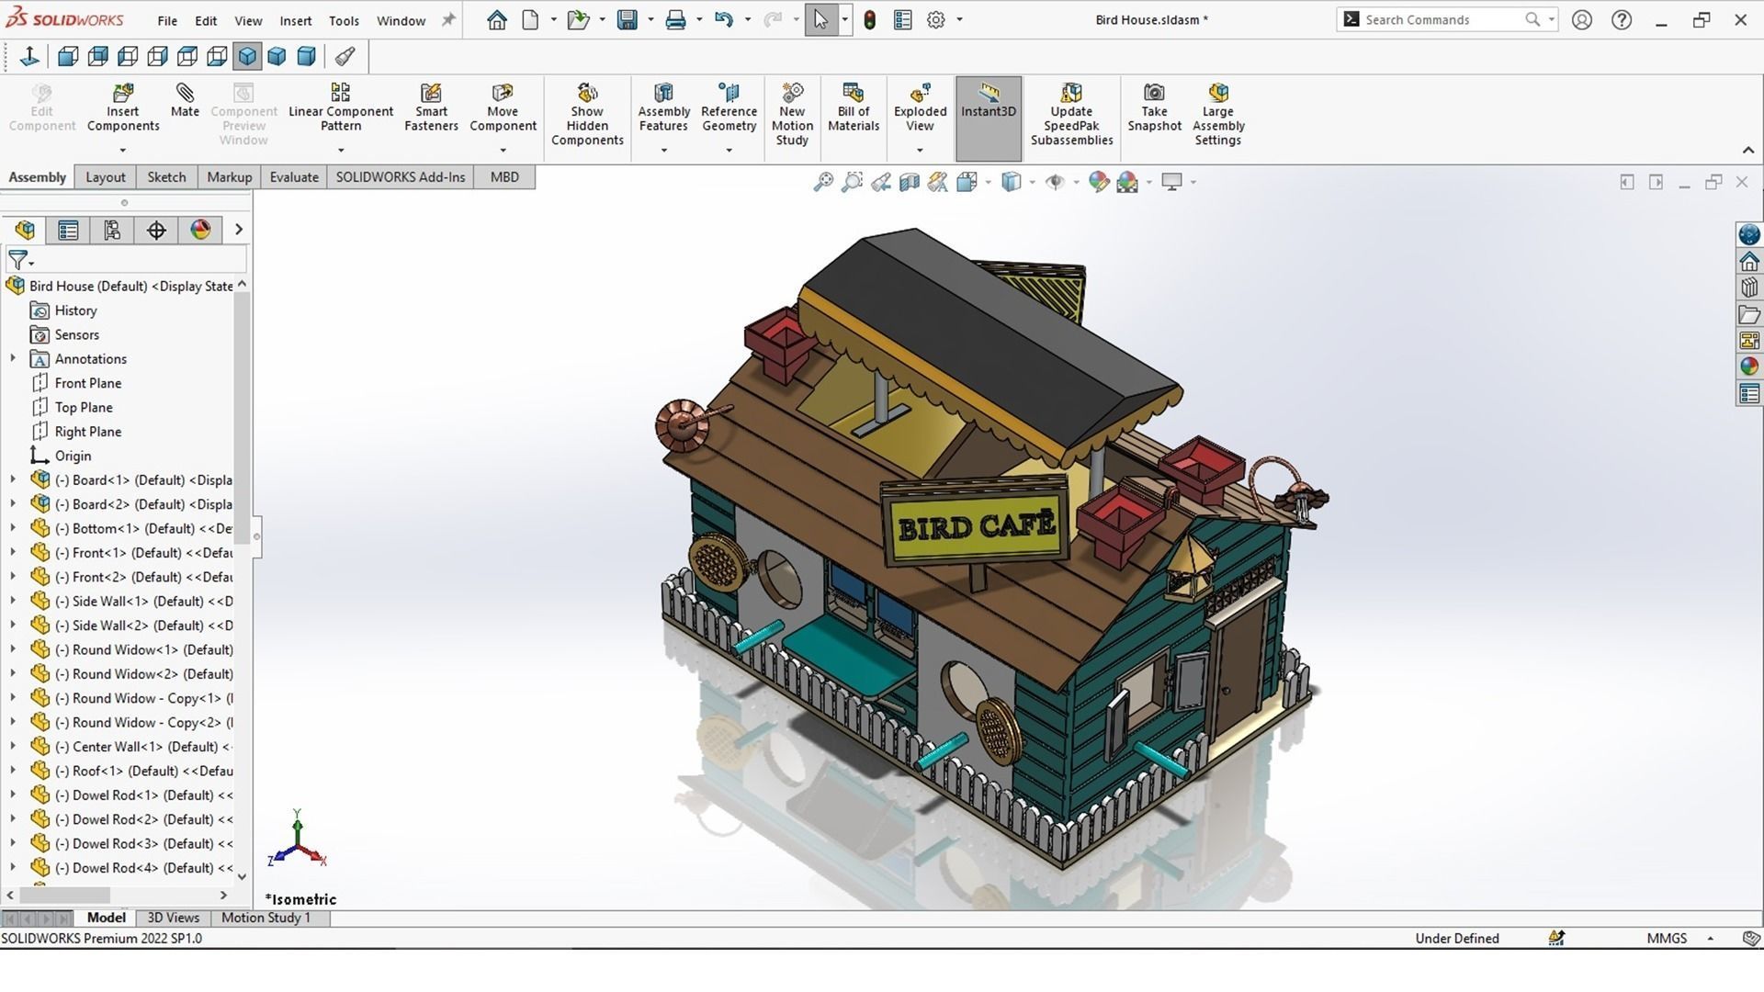This screenshot has width=1764, height=992.
Task: Click Update SpeedPak Subassemblies
Action: (1071, 115)
